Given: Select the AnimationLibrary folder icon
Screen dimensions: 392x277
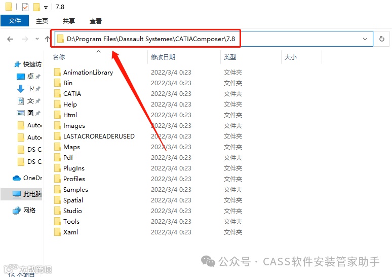Looking at the screenshot, I should click(x=57, y=72).
